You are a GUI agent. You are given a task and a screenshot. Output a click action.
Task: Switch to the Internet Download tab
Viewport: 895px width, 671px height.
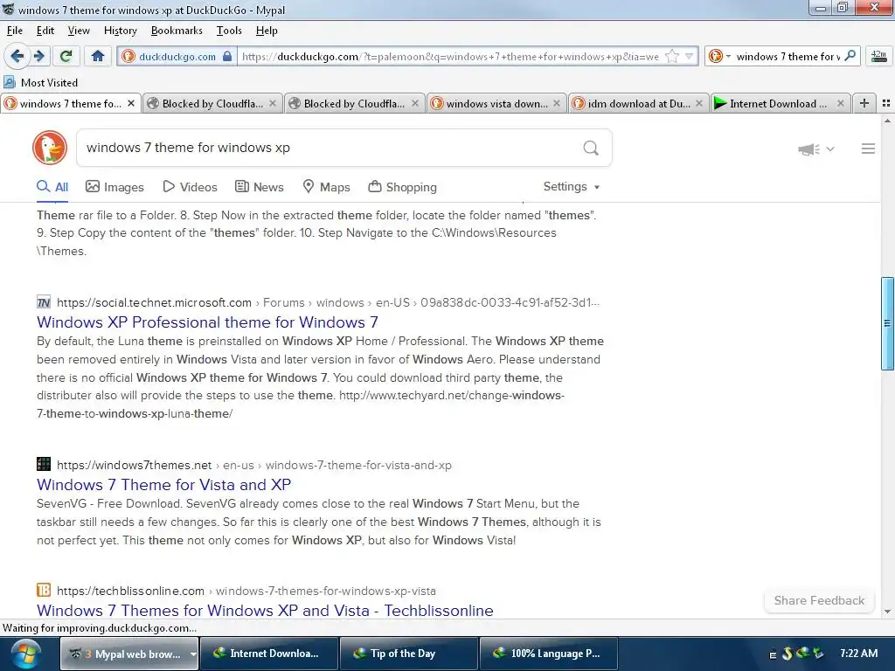[x=780, y=103]
